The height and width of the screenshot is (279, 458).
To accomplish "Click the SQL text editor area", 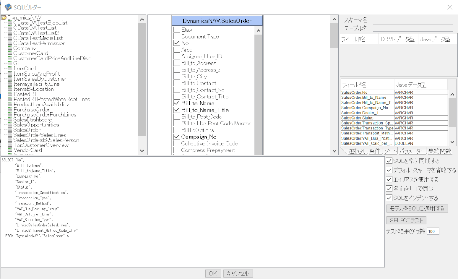I will [x=193, y=212].
